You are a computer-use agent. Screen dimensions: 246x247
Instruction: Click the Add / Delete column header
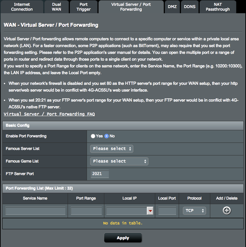click(x=227, y=198)
